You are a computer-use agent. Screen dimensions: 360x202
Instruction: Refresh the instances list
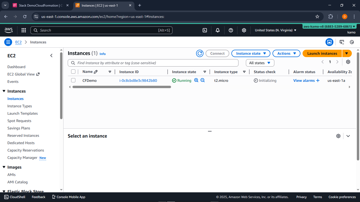[x=200, y=53]
